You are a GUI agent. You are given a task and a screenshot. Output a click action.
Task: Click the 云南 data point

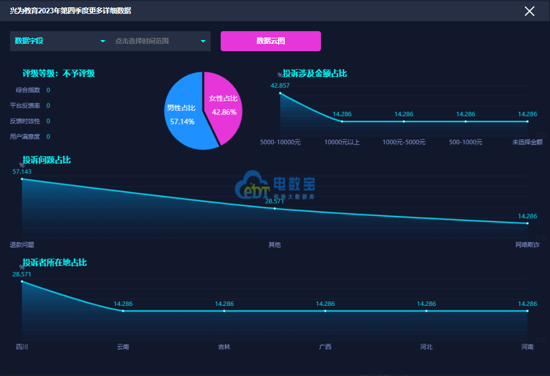pos(123,311)
